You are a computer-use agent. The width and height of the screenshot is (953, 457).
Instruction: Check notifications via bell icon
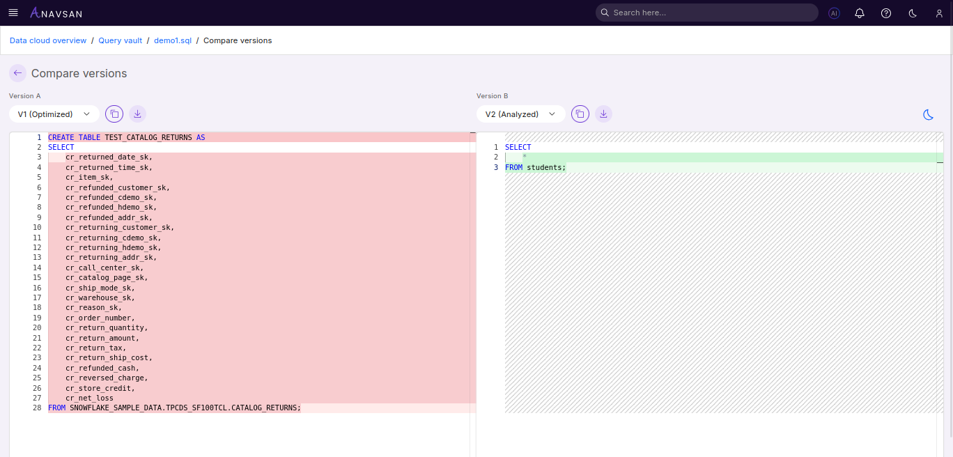click(859, 13)
